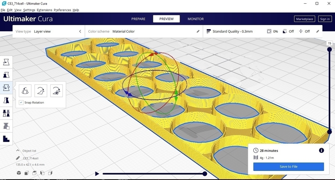Select the Scale tool in left toolbar
The width and height of the screenshot is (335, 180).
(6, 75)
